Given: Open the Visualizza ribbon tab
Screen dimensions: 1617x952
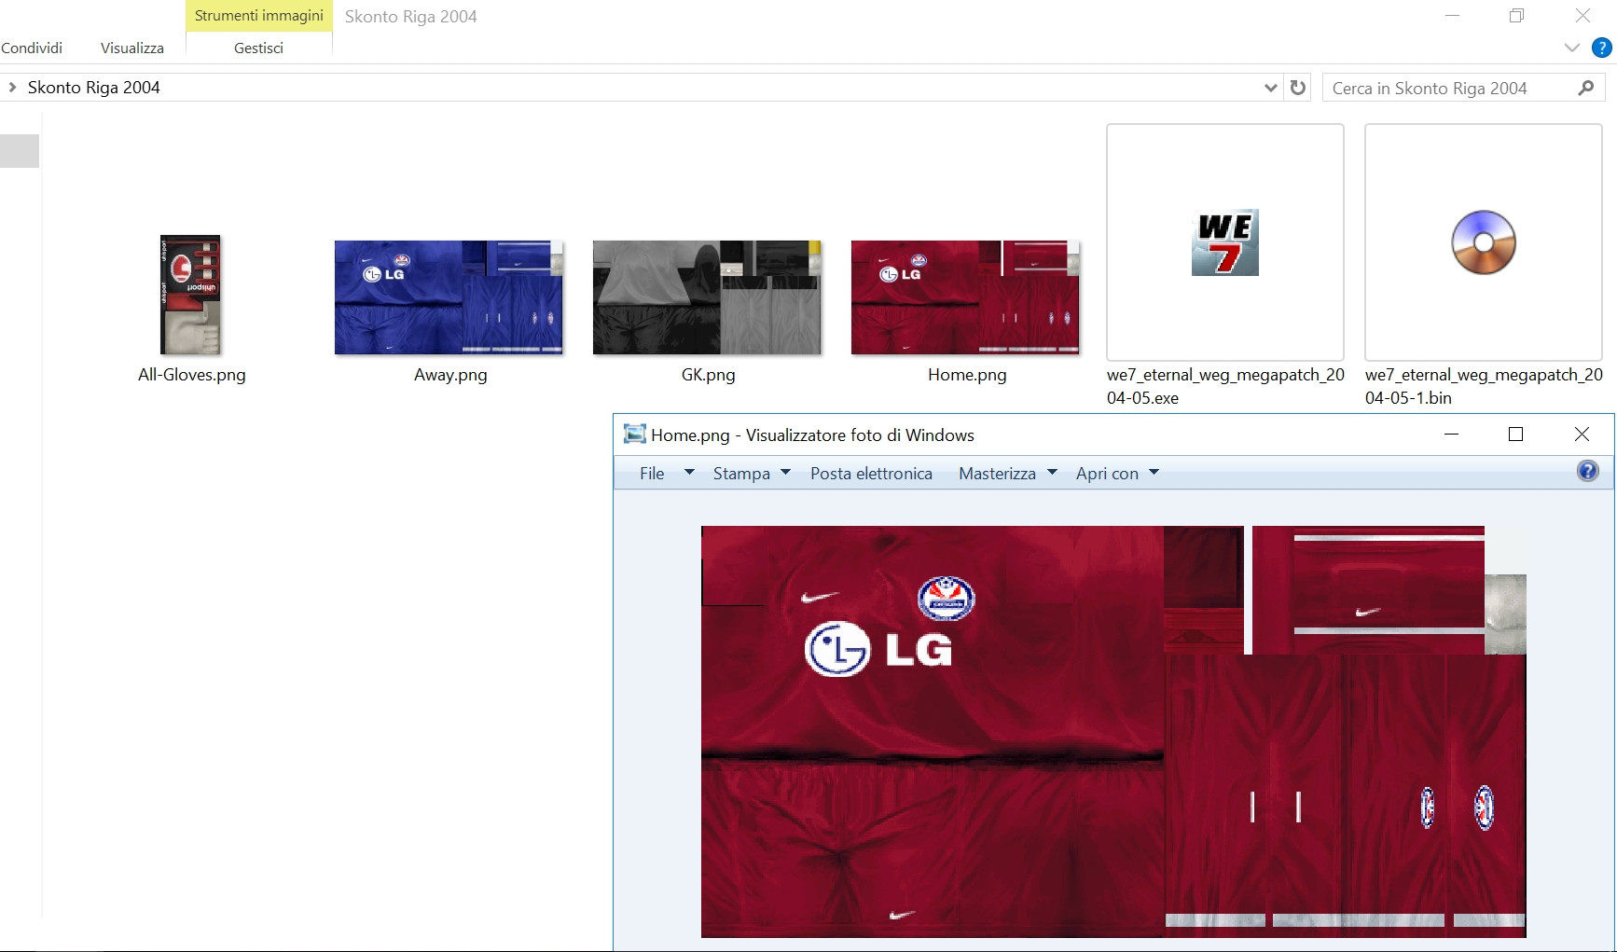Looking at the screenshot, I should 132,48.
